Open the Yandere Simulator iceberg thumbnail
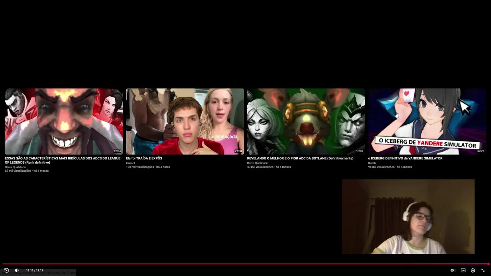This screenshot has height=276, width=491. tap(427, 122)
